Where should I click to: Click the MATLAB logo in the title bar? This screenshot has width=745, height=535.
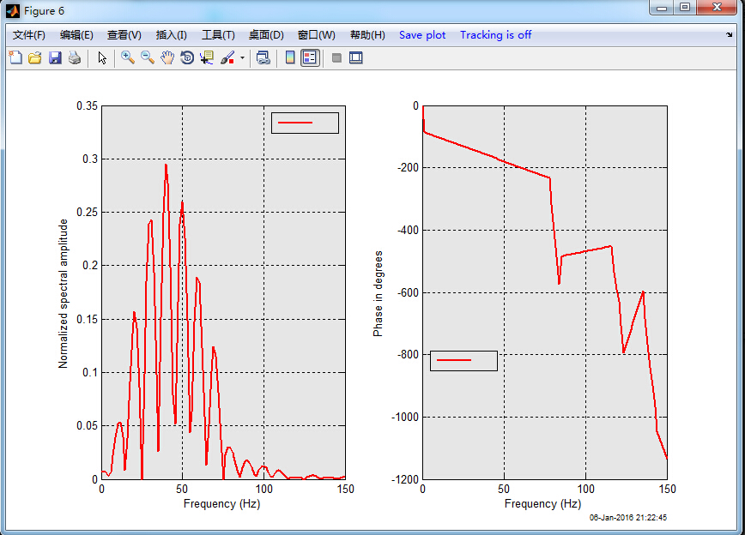[13, 10]
